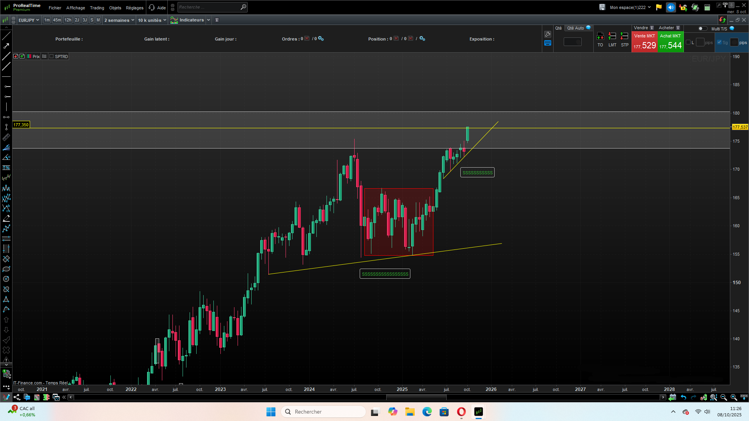The image size is (749, 421).
Task: Check the L pips checkbox
Action: [688, 42]
